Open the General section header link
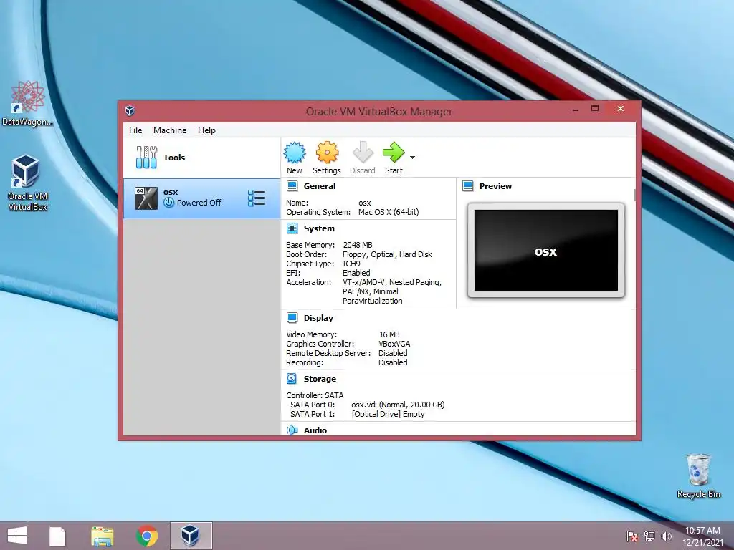The image size is (734, 550). point(320,186)
